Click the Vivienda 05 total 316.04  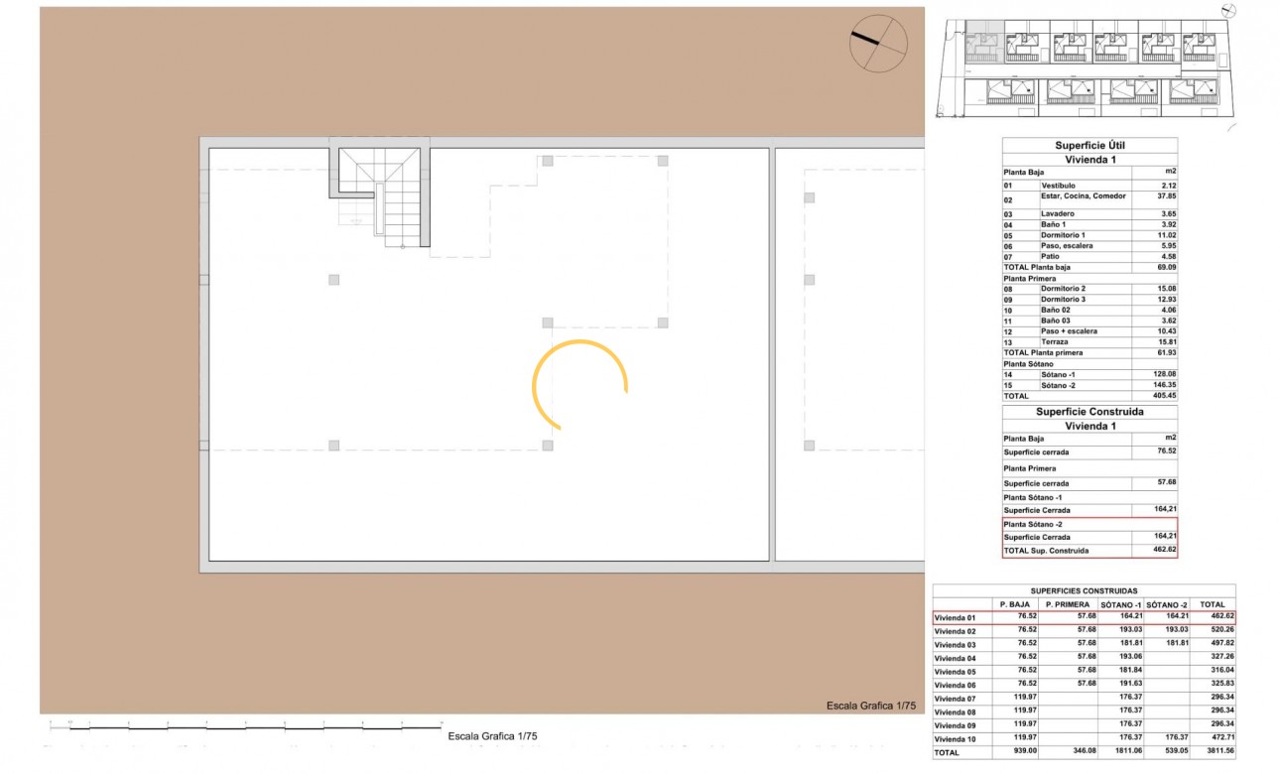coord(1220,670)
